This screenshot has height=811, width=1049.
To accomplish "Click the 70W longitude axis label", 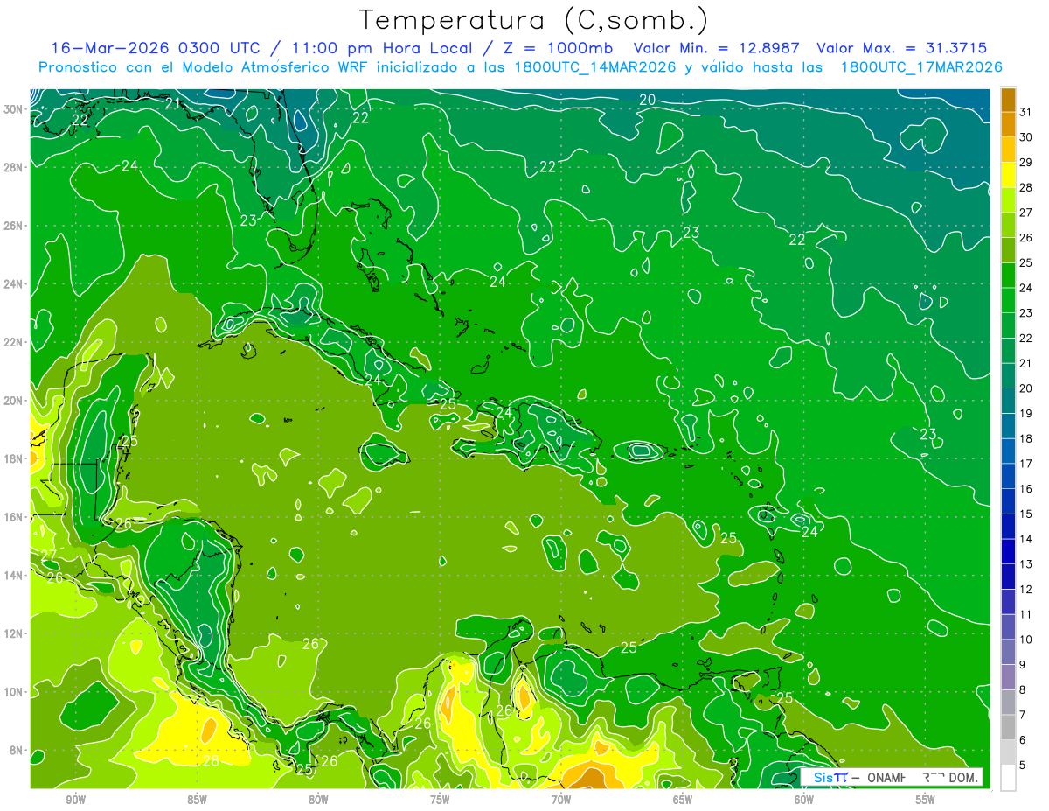I will click(561, 800).
